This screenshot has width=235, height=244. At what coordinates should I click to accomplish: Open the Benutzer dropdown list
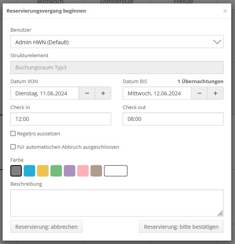[x=117, y=42]
